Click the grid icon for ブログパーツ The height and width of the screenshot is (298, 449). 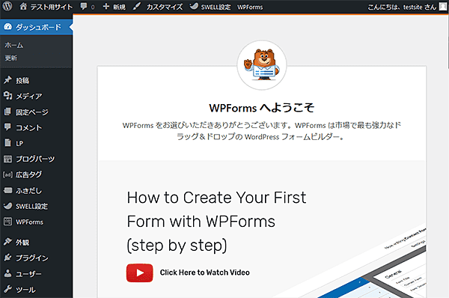[7, 159]
